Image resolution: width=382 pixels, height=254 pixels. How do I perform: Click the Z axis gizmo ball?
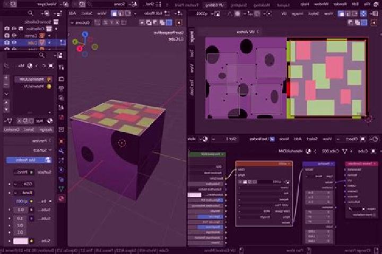pyautogui.click(x=85, y=34)
